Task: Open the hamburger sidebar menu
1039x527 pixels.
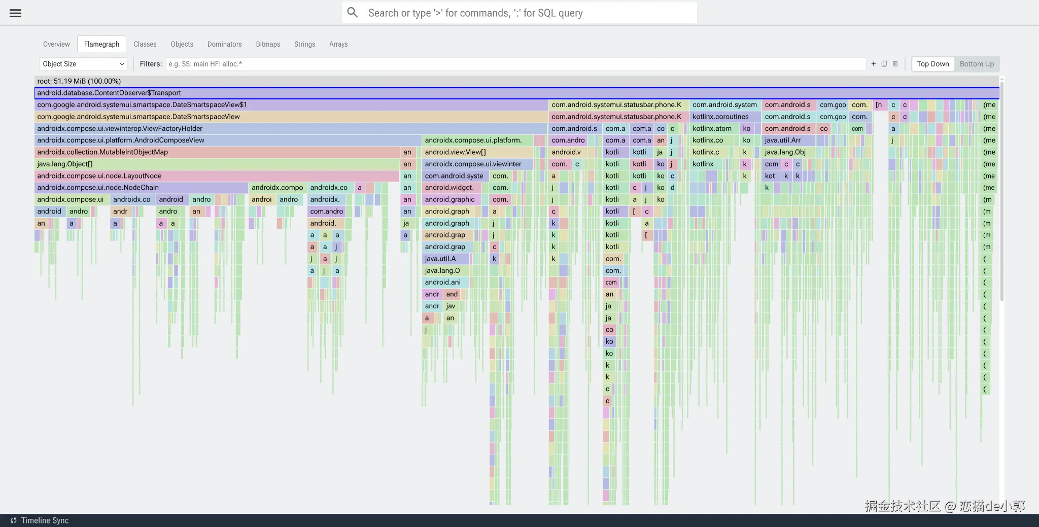Action: click(x=16, y=13)
